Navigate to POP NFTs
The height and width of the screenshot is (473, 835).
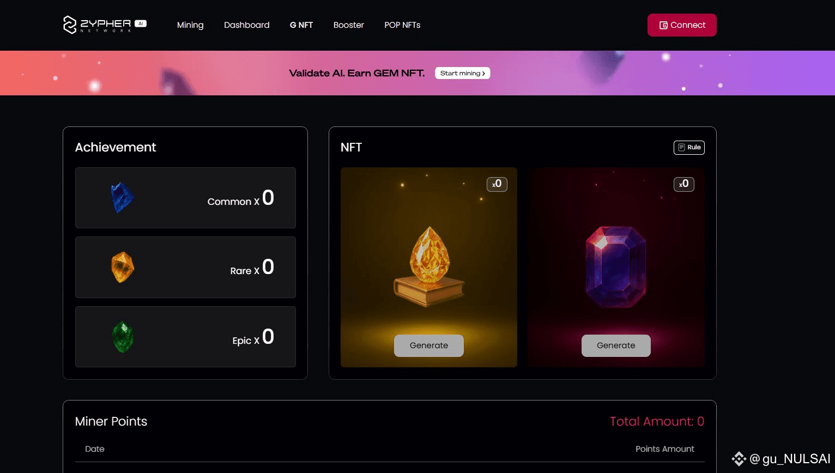tap(402, 25)
